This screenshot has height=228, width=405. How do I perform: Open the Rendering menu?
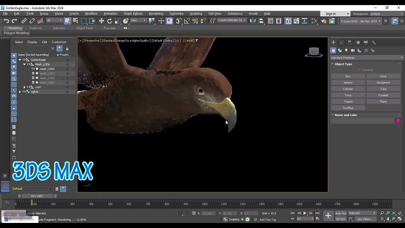click(156, 14)
